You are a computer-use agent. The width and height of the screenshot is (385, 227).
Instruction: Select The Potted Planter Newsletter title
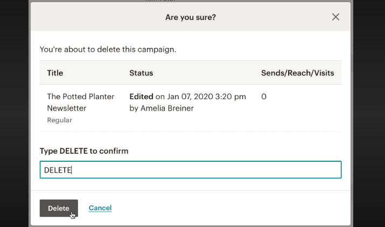(80, 102)
